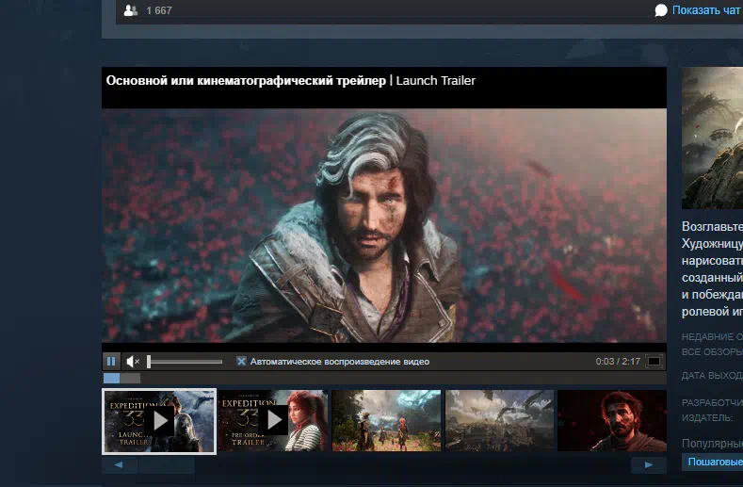This screenshot has width=743, height=487.
Task: Click right arrow of thumbnail strip
Action: tap(649, 464)
